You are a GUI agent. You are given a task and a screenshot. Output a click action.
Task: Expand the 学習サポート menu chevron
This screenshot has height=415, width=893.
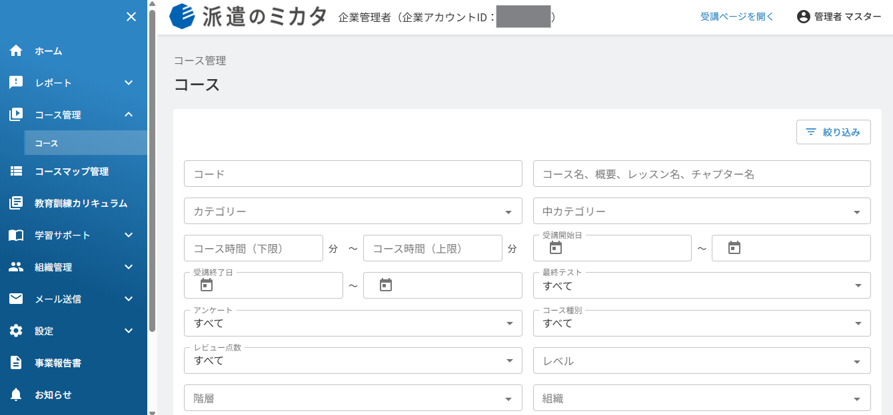click(x=129, y=235)
